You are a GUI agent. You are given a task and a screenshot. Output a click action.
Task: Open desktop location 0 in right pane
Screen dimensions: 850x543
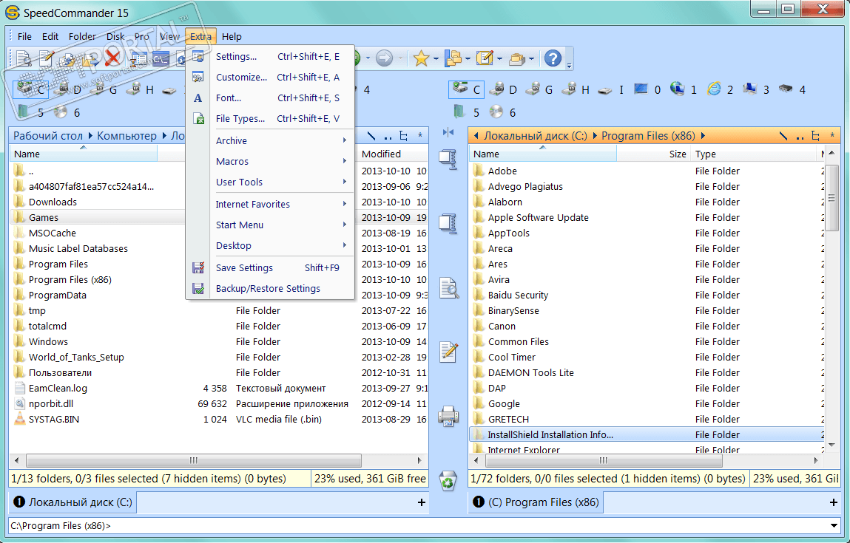point(648,89)
